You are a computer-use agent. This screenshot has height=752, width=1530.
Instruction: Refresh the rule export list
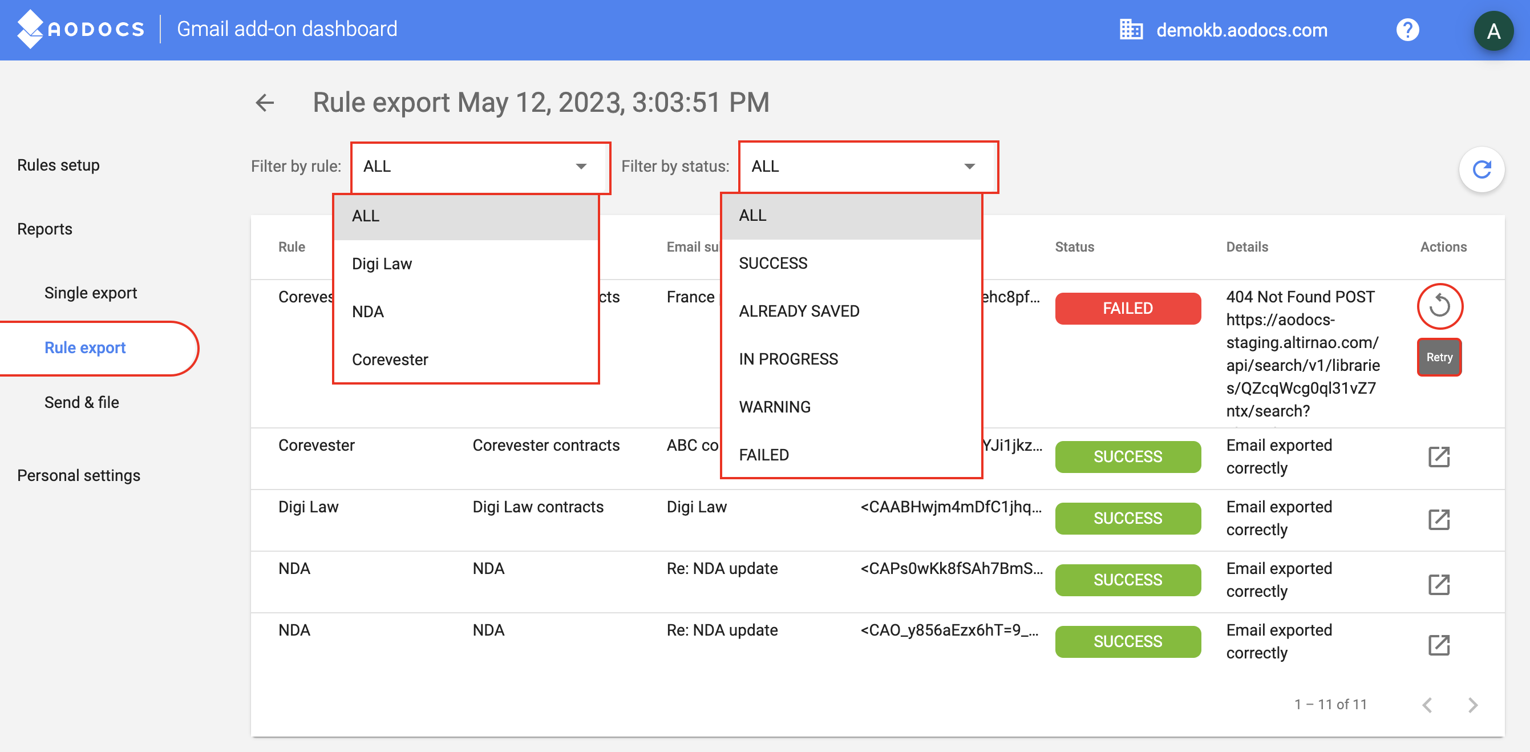tap(1482, 170)
